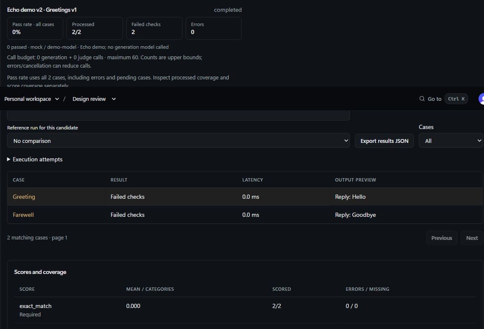Click the ERRORS / MISSING column header
Screen dimensions: 484x329
coord(367,289)
